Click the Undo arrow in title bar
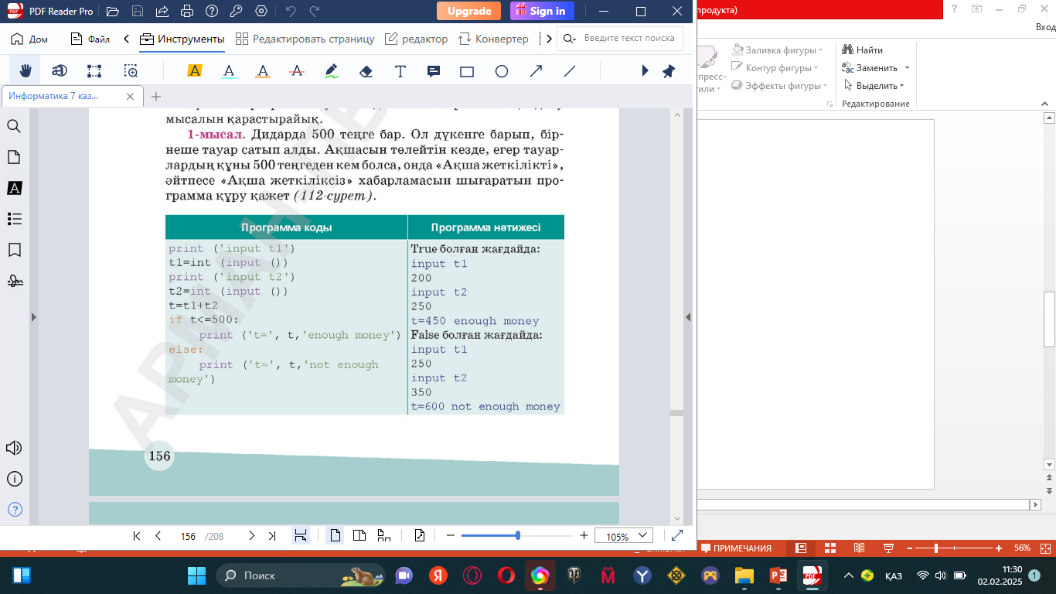This screenshot has width=1056, height=594. pos(291,12)
